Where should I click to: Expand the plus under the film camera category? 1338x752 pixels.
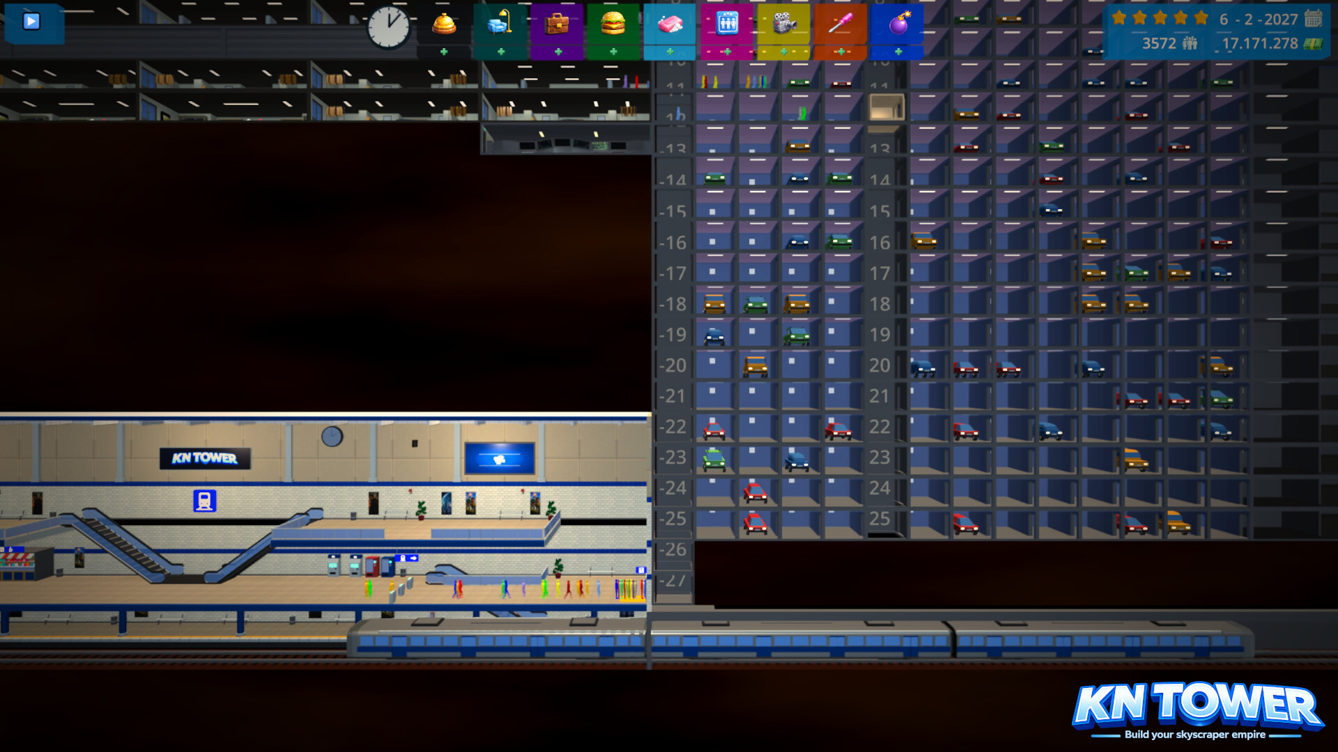(783, 52)
